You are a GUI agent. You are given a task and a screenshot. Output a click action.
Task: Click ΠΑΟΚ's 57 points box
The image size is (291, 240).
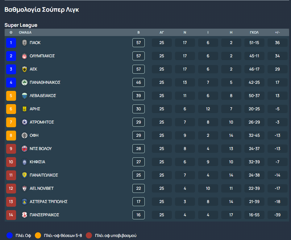click(x=139, y=43)
